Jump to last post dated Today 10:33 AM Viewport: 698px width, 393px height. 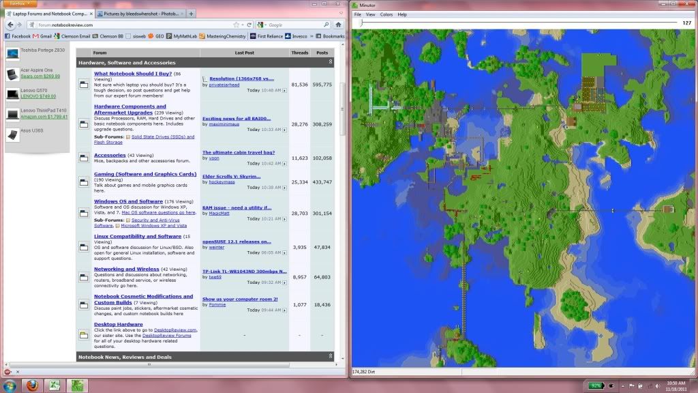pos(284,130)
